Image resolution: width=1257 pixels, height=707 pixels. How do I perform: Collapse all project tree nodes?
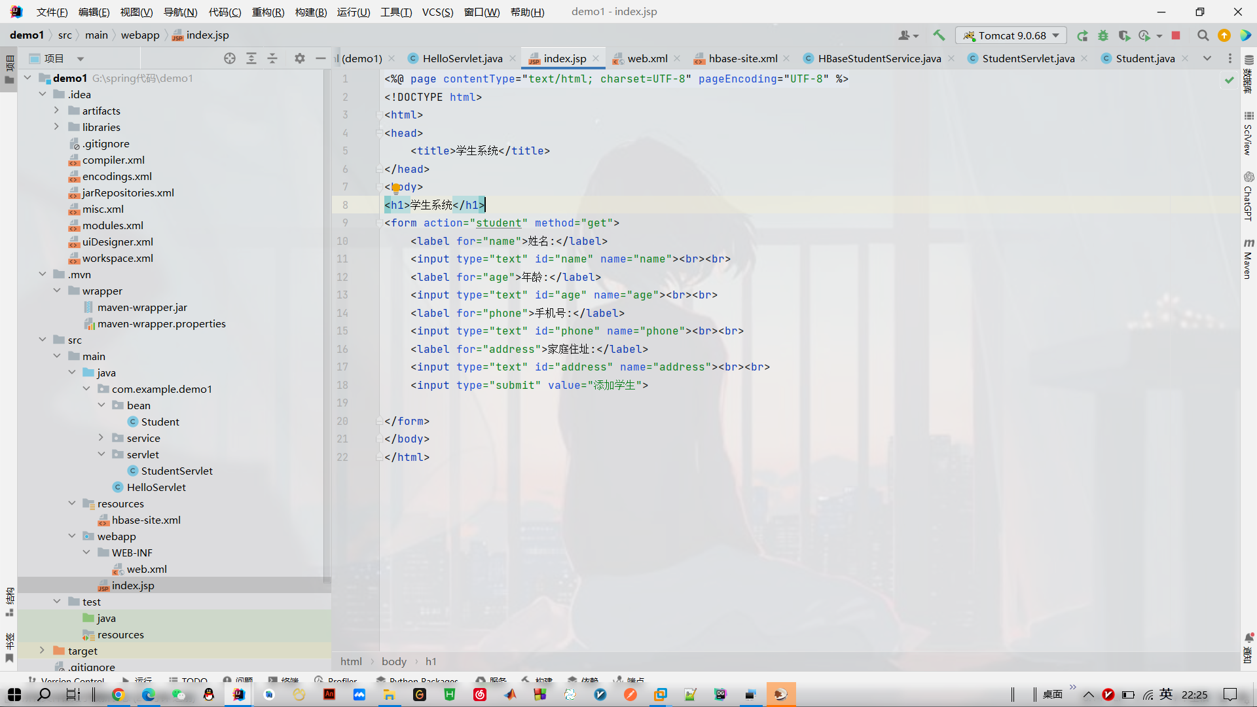coord(272,58)
